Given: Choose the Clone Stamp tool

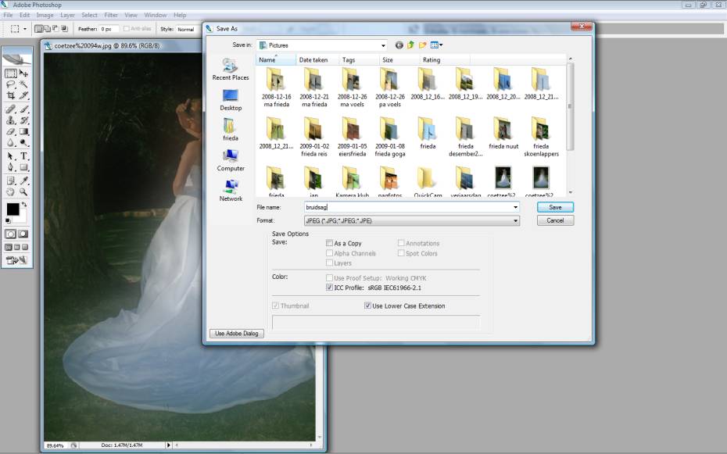Looking at the screenshot, I should (10, 120).
